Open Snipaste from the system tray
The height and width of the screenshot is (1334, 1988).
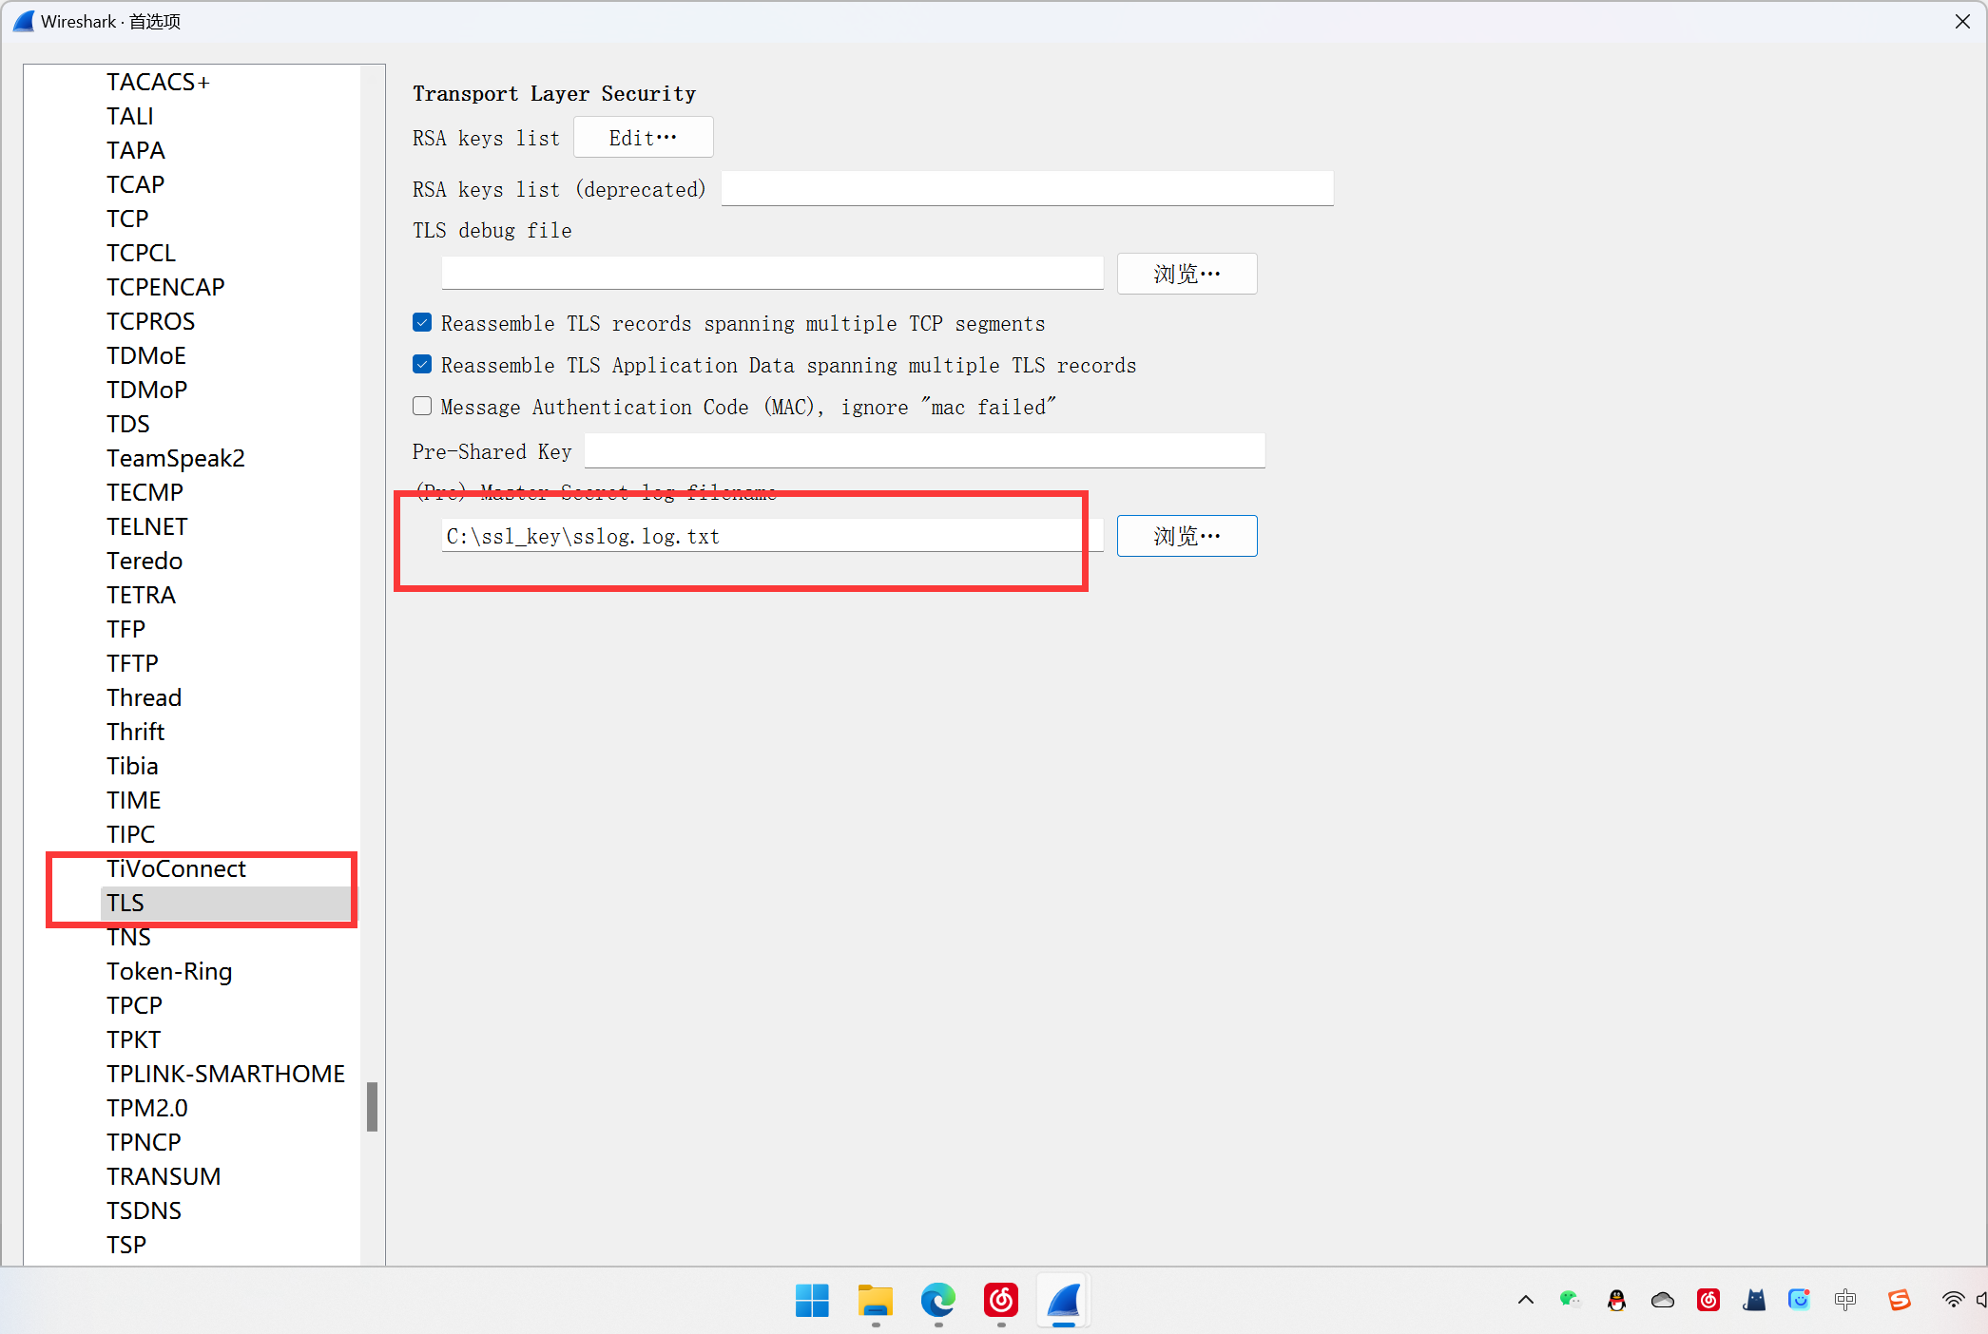click(x=1899, y=1300)
